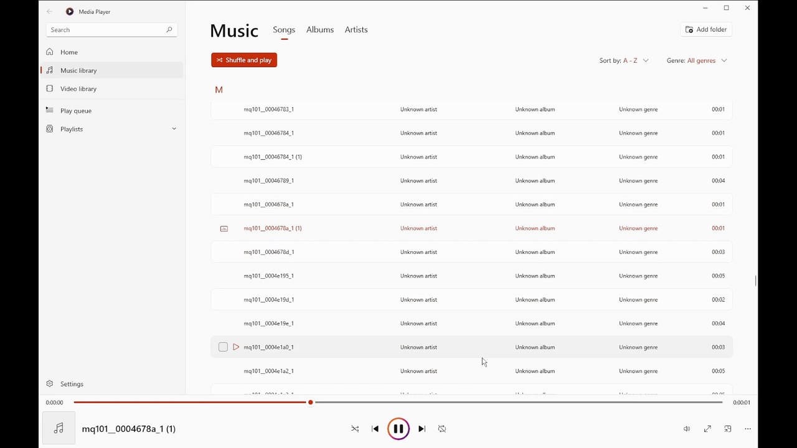Click the unplayed part of the seek bar
797x448 pixels.
point(518,402)
